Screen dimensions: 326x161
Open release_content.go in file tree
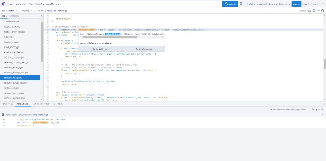14,57
